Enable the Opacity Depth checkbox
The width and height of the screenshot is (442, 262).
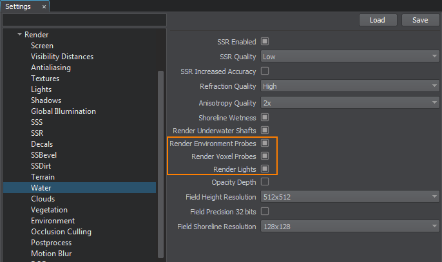tap(264, 182)
